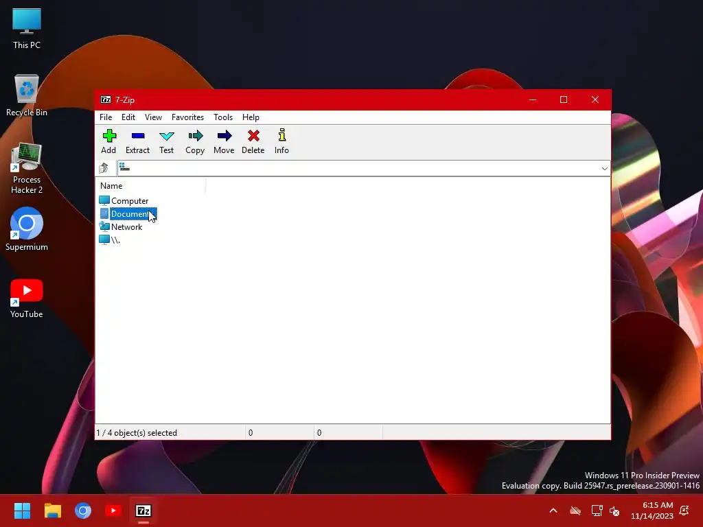Close the 7-Zip window
Viewport: 703px width, 527px height.
pos(595,100)
